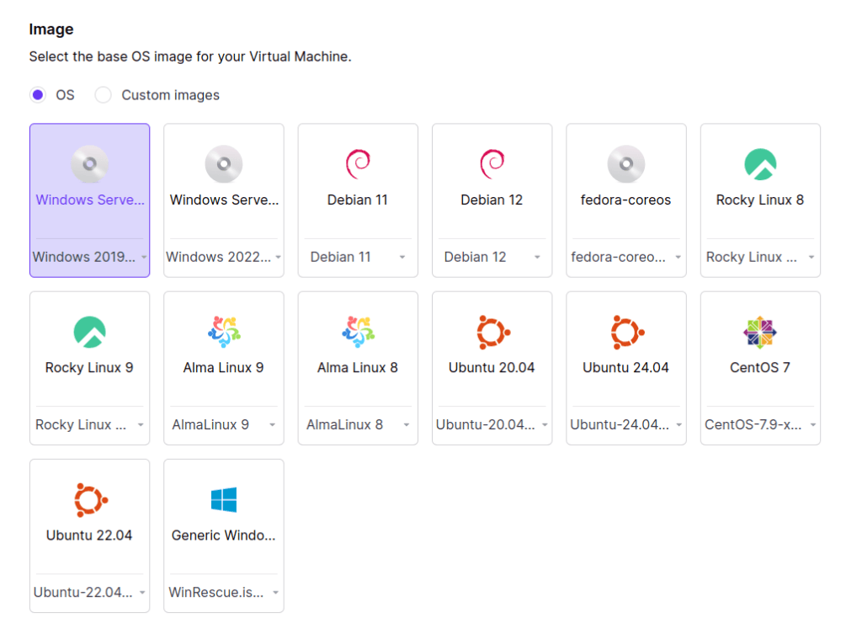Switch to Custom images radio option
The width and height of the screenshot is (862, 634).
[x=104, y=95]
